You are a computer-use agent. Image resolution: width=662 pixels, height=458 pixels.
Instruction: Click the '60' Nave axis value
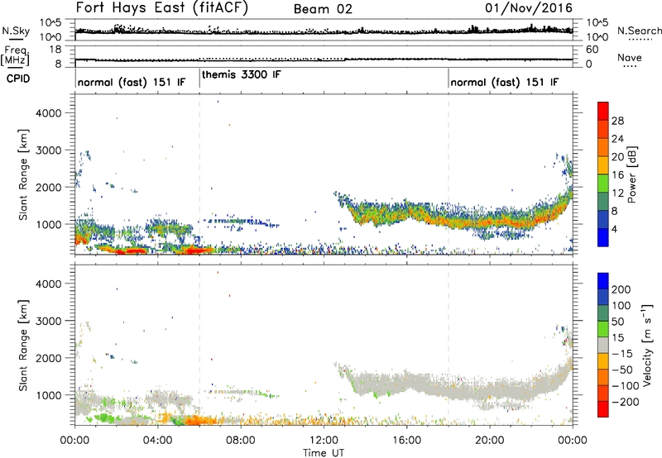[592, 50]
